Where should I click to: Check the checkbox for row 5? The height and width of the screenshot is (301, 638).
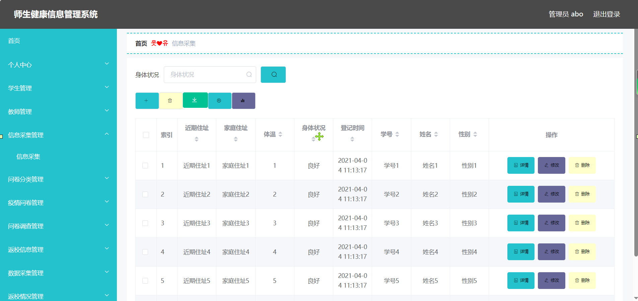145,281
